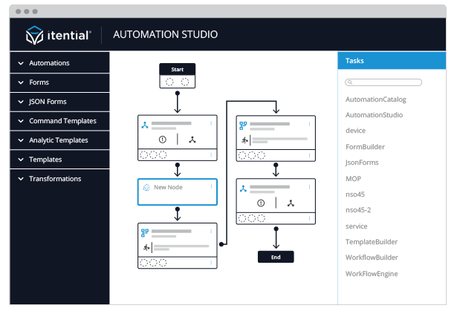The width and height of the screenshot is (457, 311).
Task: Click the blue hierarchy icon on the bottom left node
Action: coord(145,233)
